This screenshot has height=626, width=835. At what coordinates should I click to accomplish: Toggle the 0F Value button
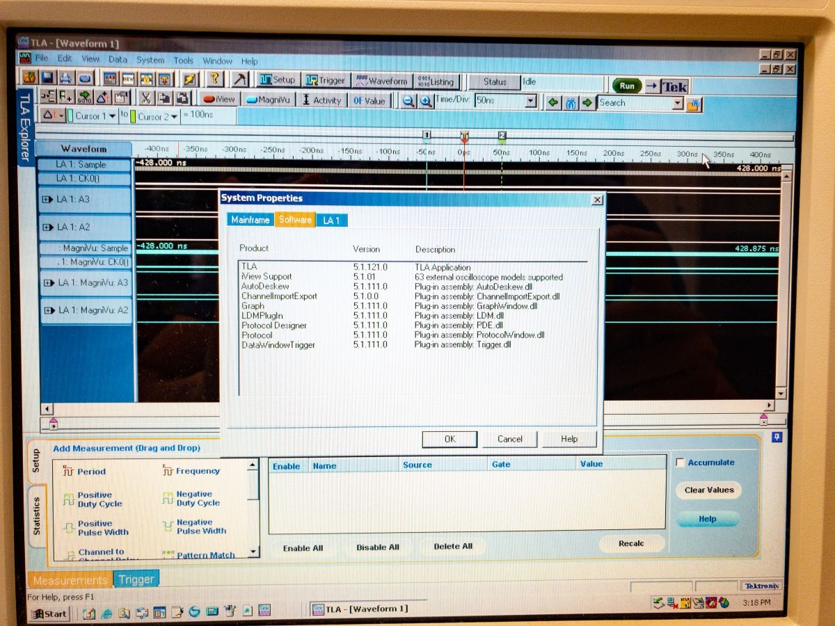point(369,101)
